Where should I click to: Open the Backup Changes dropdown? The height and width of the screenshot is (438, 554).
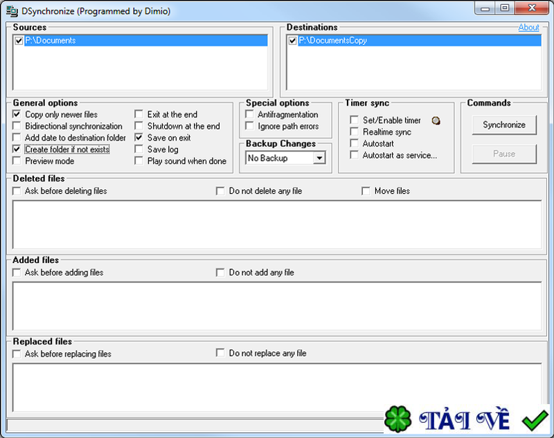click(320, 158)
